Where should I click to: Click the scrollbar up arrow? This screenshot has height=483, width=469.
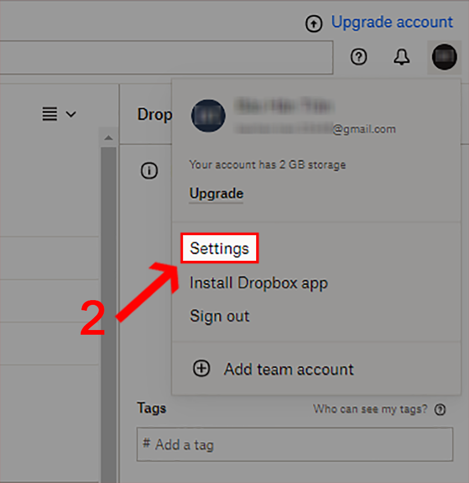point(108,138)
